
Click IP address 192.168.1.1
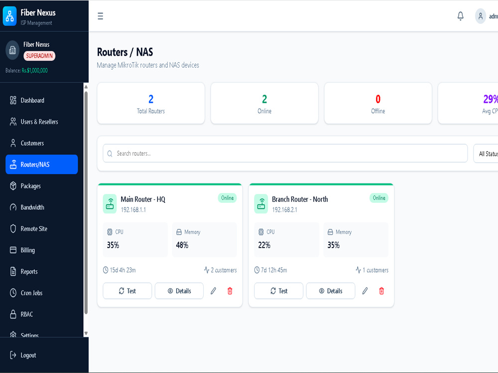point(133,210)
